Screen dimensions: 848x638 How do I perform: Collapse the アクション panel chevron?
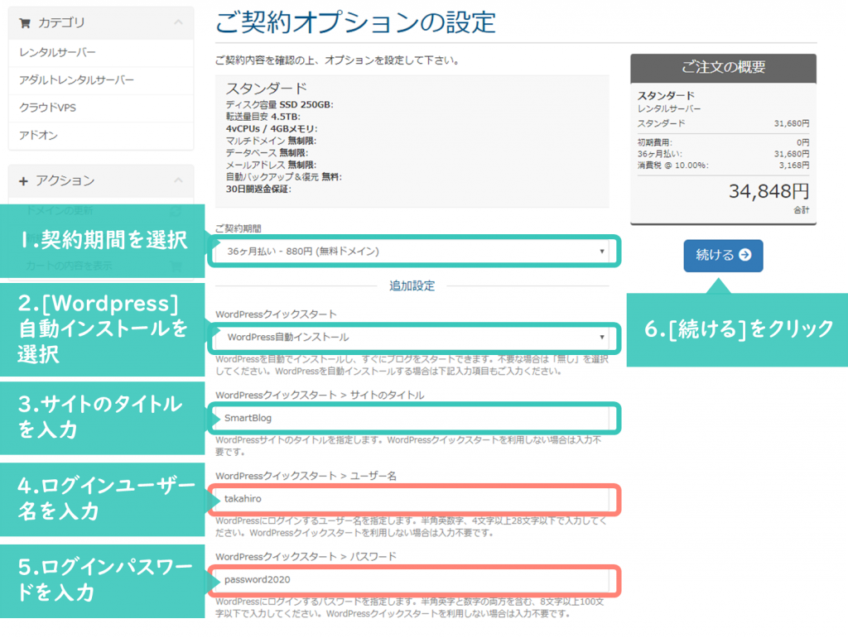[179, 180]
